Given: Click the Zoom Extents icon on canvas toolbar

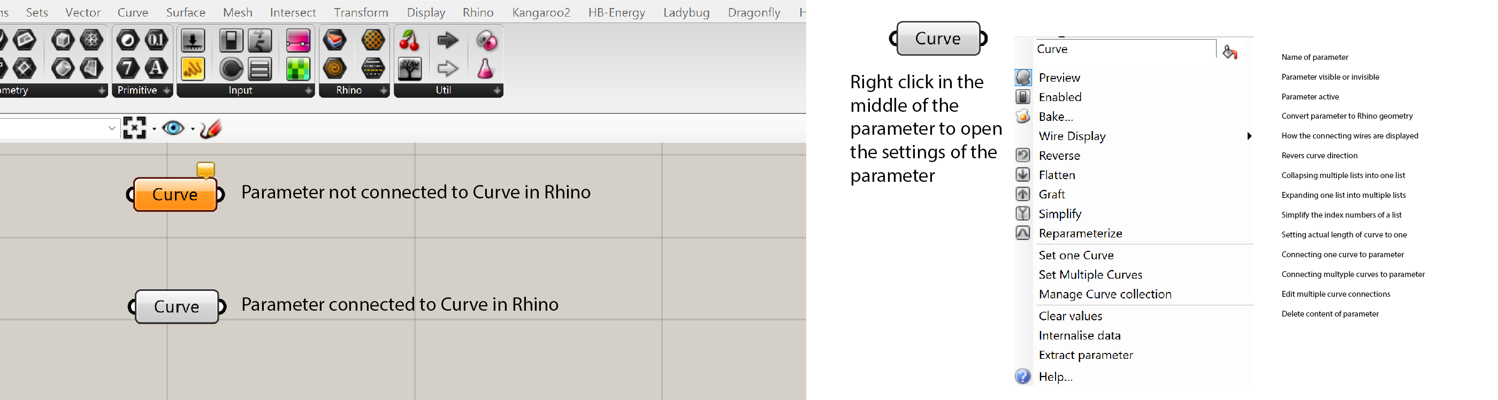Looking at the screenshot, I should pos(134,128).
